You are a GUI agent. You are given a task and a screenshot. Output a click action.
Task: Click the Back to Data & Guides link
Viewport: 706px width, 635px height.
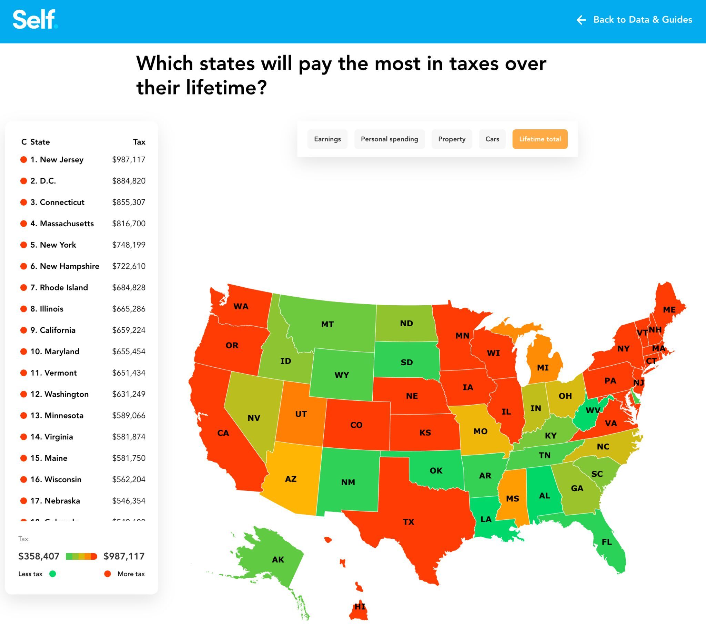coord(634,20)
